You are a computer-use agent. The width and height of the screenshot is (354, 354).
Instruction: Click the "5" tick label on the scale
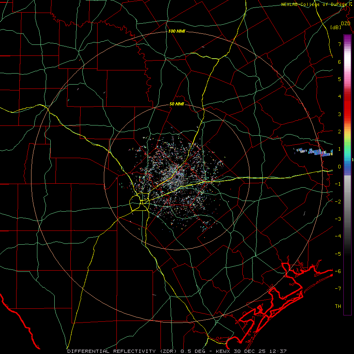pyautogui.click(x=339, y=79)
